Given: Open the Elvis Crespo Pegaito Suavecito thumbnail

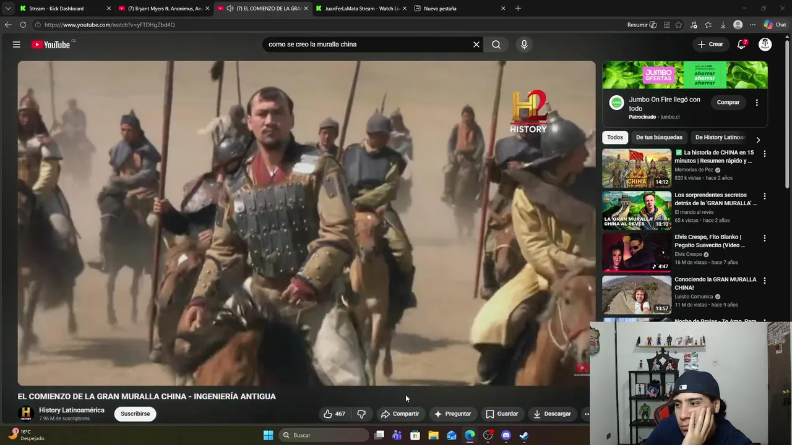Looking at the screenshot, I should [637, 253].
